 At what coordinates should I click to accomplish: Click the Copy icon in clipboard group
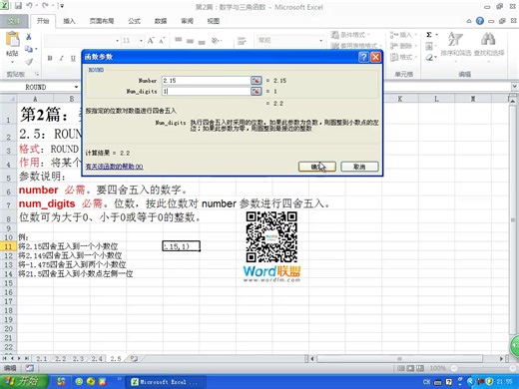click(x=29, y=49)
